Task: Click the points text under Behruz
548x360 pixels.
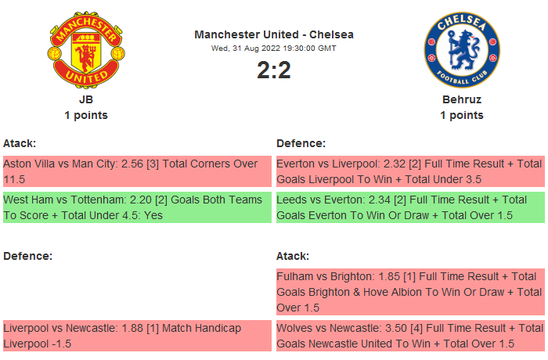Action: [462, 115]
